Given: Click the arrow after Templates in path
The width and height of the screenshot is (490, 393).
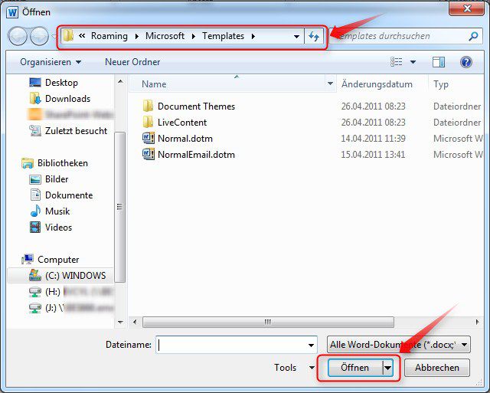Looking at the screenshot, I should click(253, 36).
